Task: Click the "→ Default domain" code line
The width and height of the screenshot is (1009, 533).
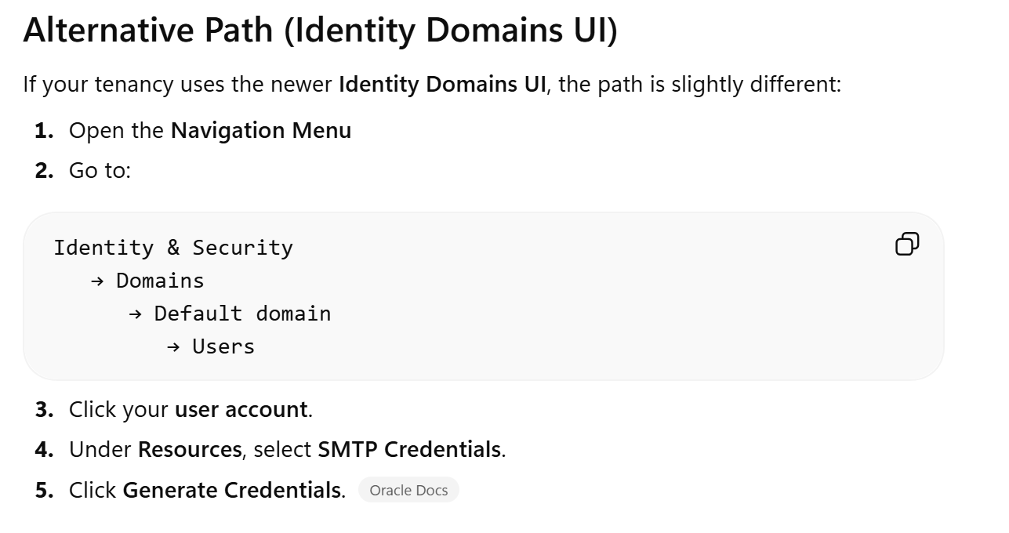Action: tap(230, 314)
